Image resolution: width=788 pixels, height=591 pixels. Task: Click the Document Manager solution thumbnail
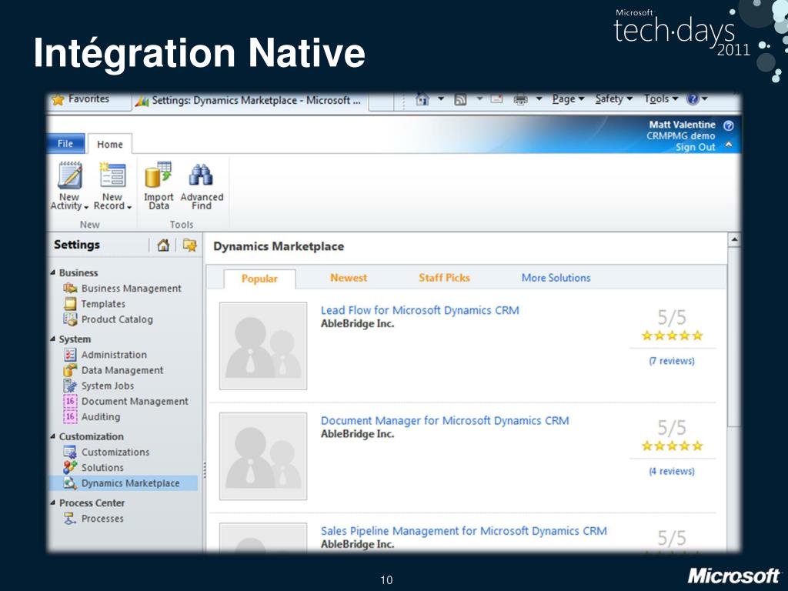coord(263,456)
